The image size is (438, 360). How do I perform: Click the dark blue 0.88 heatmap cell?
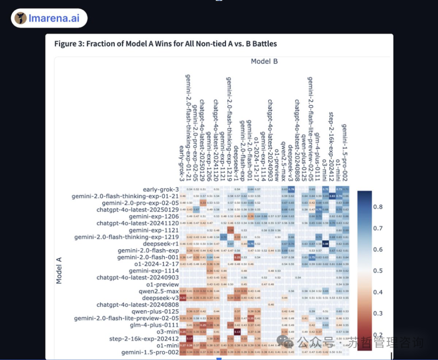coord(325,244)
